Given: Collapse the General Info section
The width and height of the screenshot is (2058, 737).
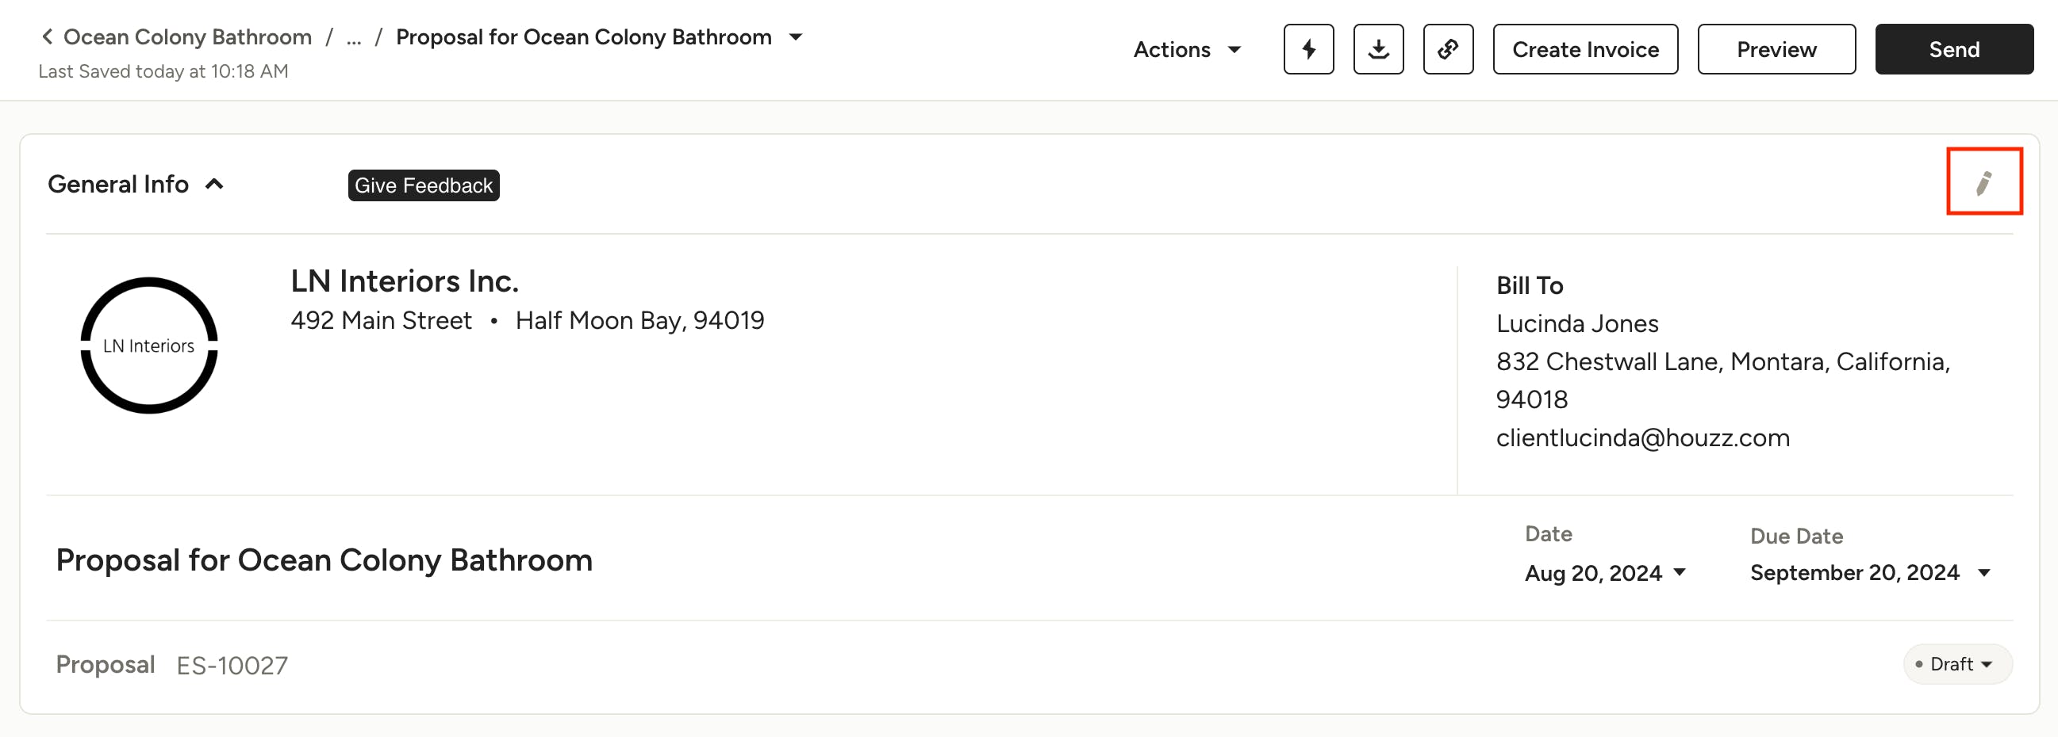Looking at the screenshot, I should pyautogui.click(x=214, y=184).
